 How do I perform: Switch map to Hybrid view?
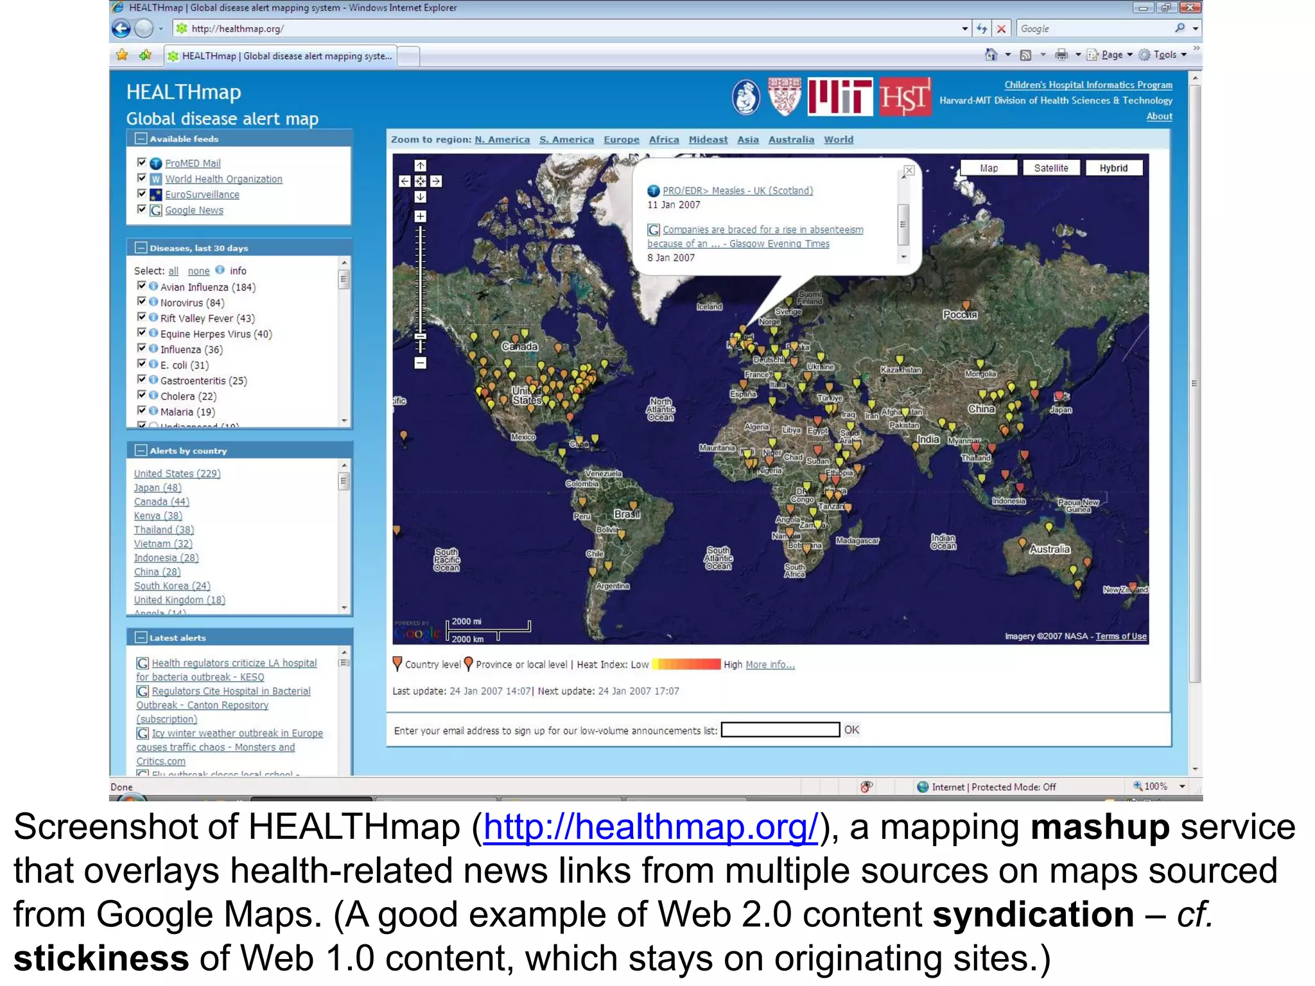click(1113, 168)
